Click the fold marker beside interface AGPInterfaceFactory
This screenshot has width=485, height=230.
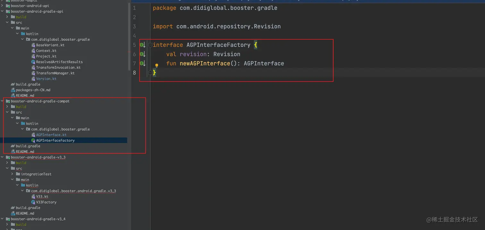pyautogui.click(x=150, y=45)
